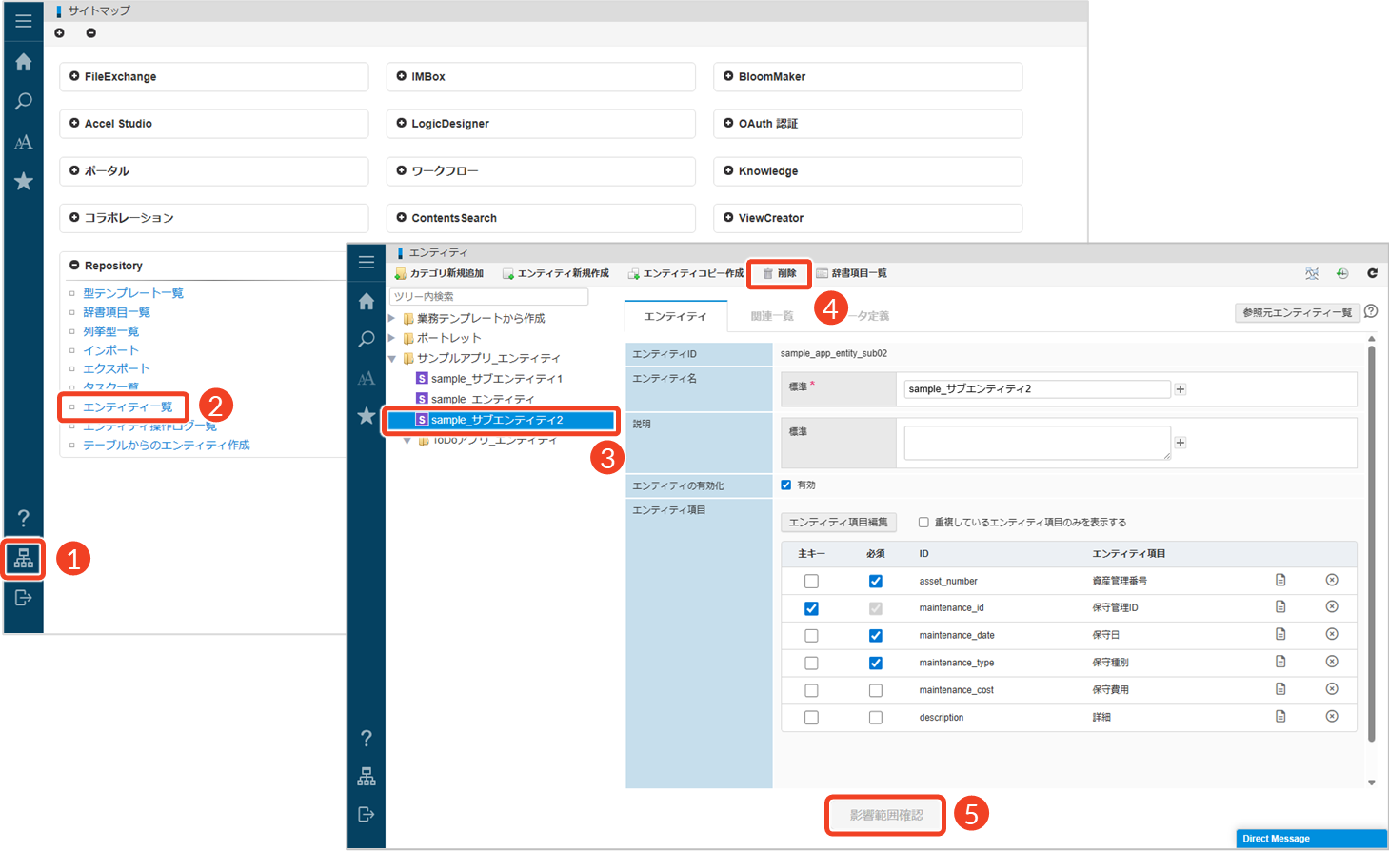This screenshot has height=852, width=1389.
Task: Click the favorites star icon in sidebar
Action: click(x=24, y=181)
